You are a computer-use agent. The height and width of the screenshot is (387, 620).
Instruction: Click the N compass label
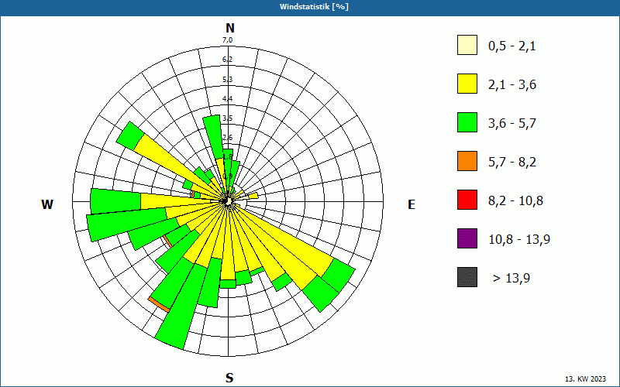point(230,28)
